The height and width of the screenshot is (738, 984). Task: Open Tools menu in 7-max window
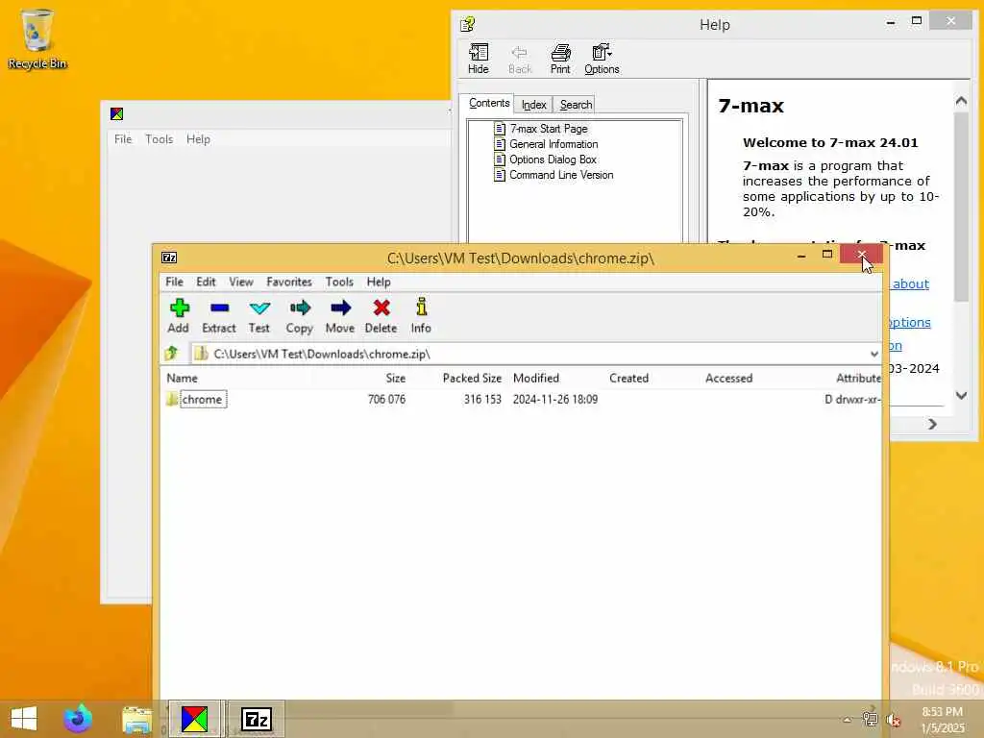[160, 139]
